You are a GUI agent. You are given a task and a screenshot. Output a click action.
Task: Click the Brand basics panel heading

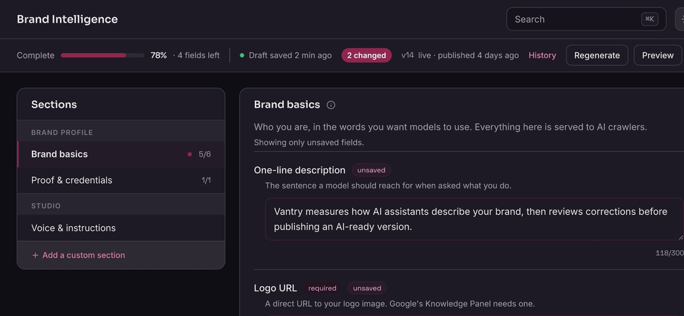pyautogui.click(x=287, y=104)
